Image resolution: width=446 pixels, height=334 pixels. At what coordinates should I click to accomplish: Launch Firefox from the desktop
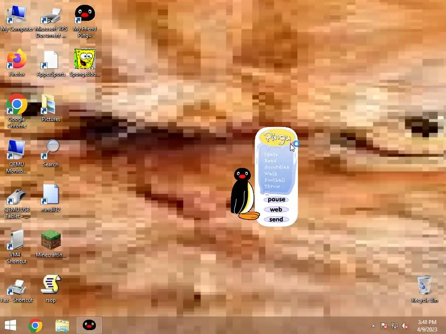[x=17, y=63]
